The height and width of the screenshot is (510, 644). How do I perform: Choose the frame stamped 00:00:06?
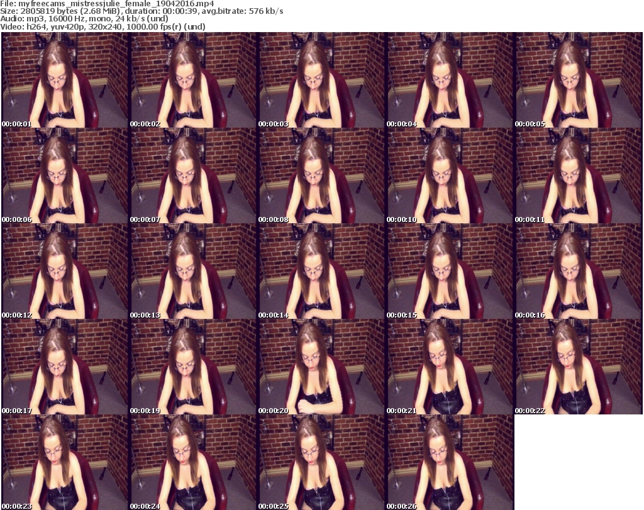[65, 175]
